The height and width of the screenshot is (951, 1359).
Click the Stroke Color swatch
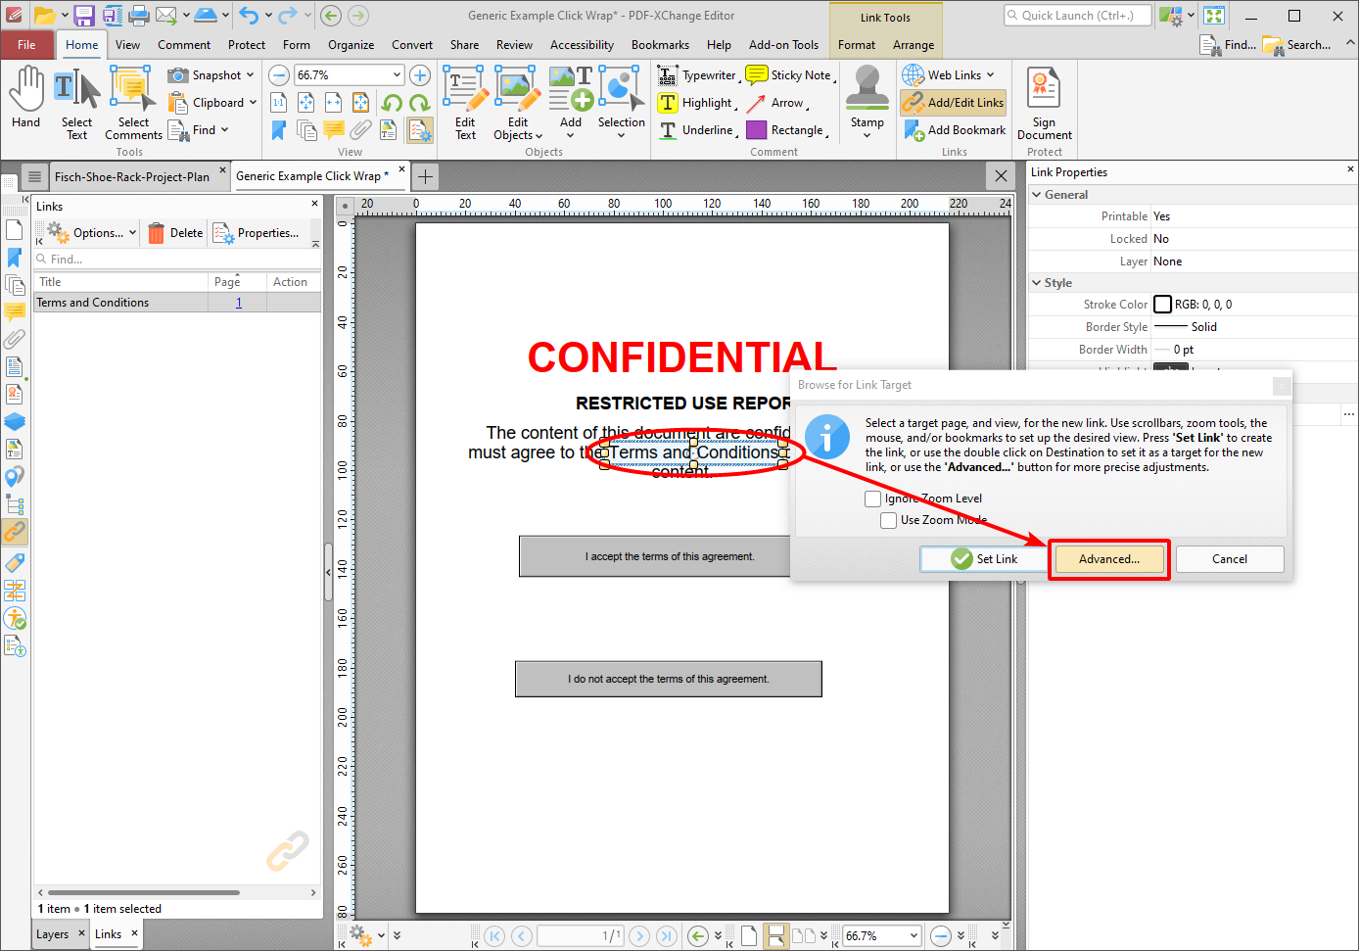pos(1164,304)
